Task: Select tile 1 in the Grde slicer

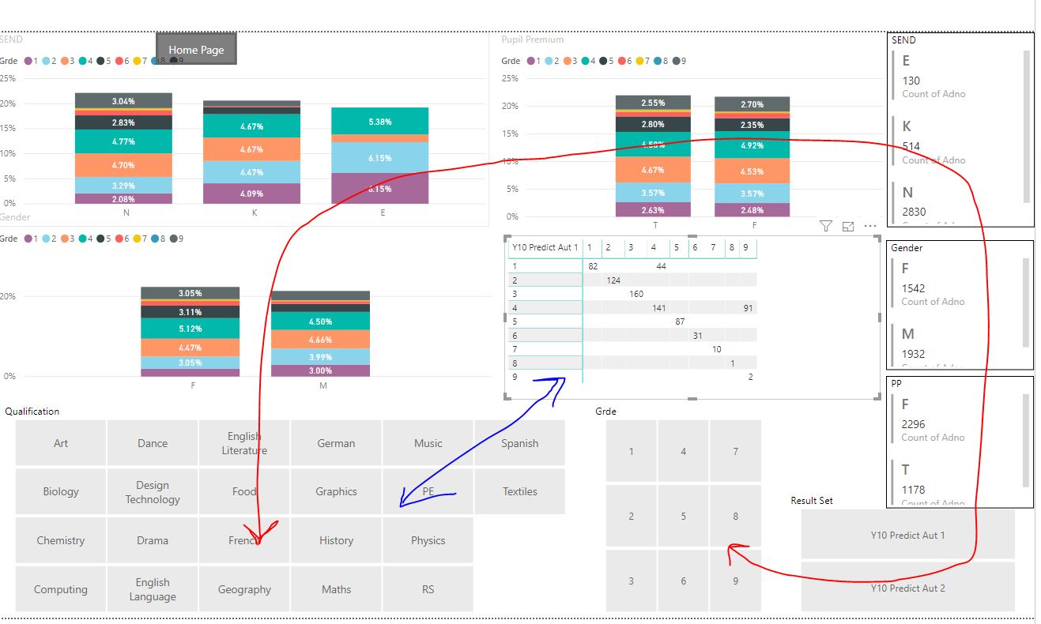Action: [x=631, y=451]
